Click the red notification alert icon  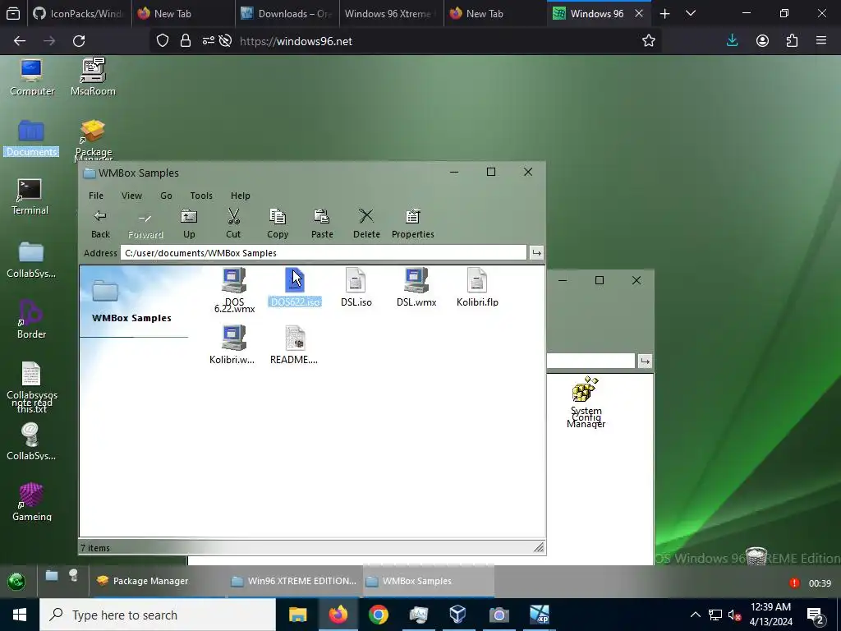pos(794,583)
